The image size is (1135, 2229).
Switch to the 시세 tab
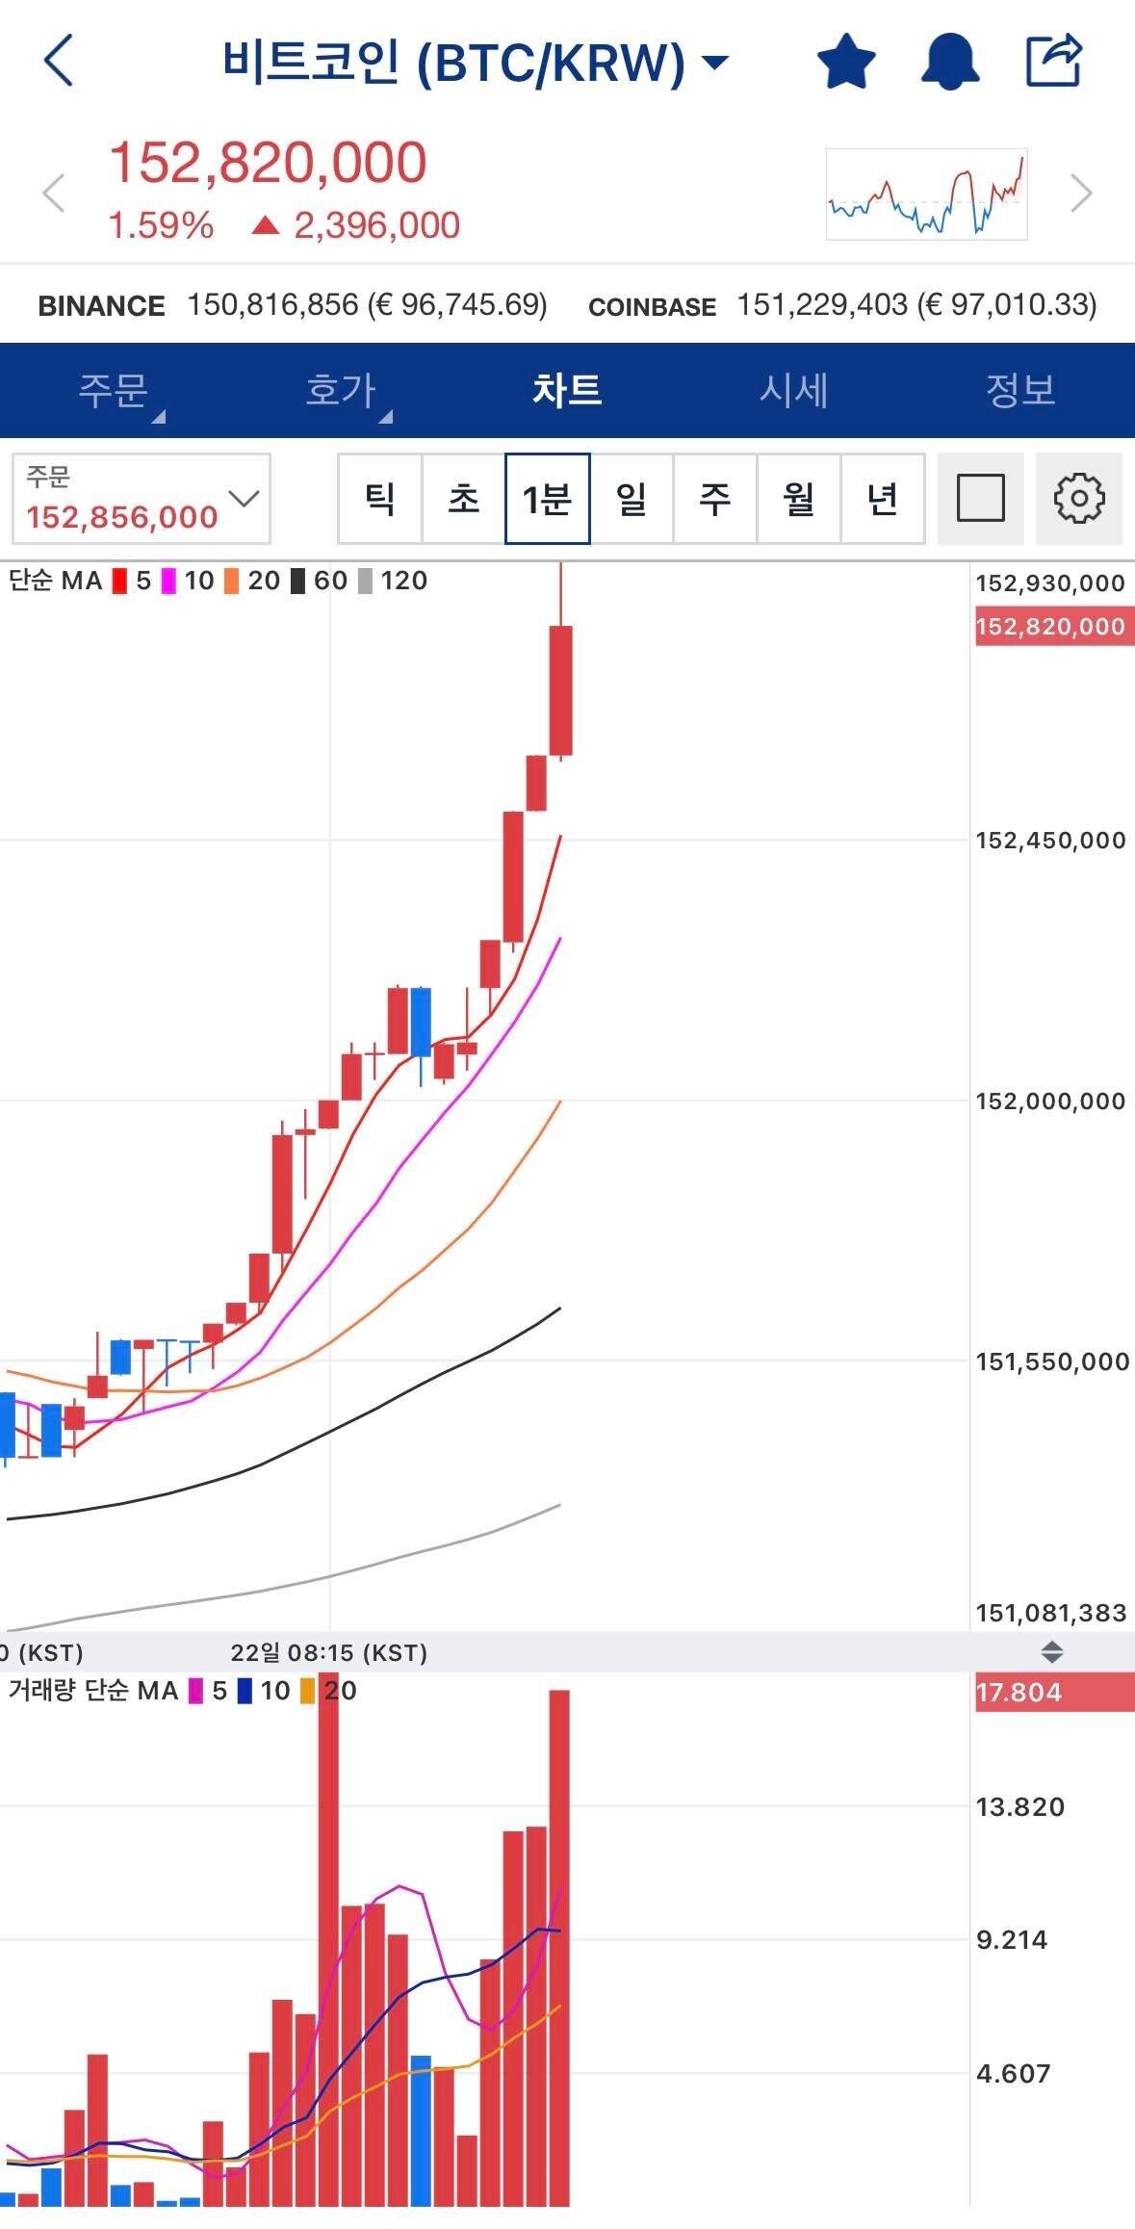click(x=793, y=391)
